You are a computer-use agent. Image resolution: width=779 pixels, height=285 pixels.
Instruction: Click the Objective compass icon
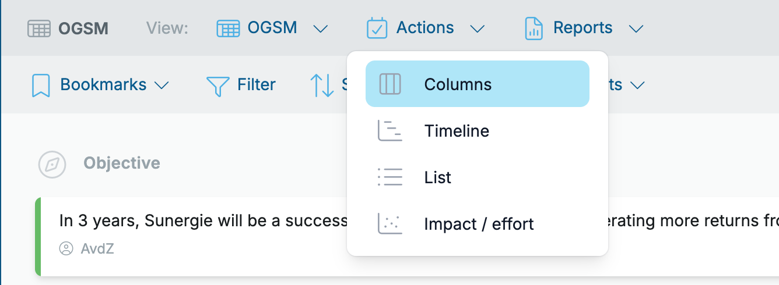tap(52, 164)
